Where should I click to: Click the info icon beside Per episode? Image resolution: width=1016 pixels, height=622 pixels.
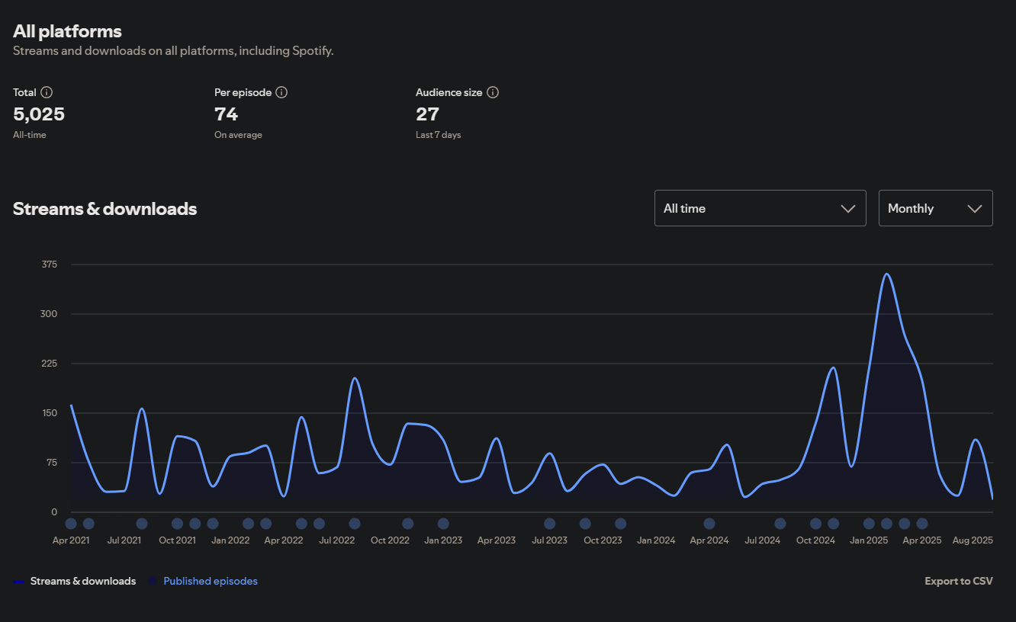point(281,92)
